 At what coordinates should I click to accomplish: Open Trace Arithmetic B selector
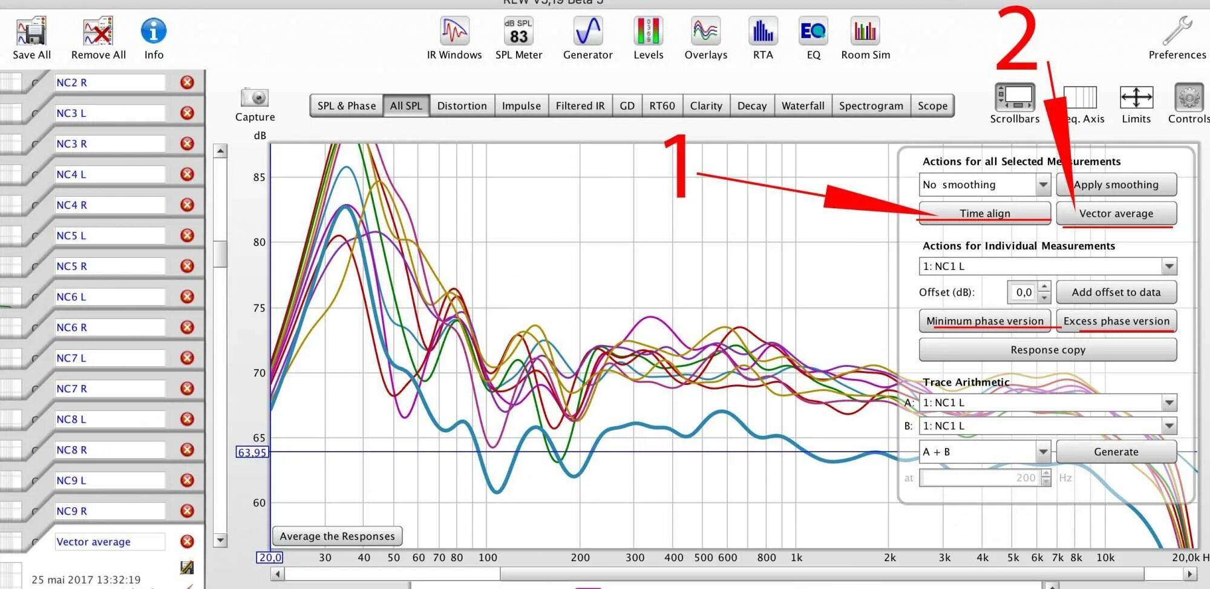1169,426
